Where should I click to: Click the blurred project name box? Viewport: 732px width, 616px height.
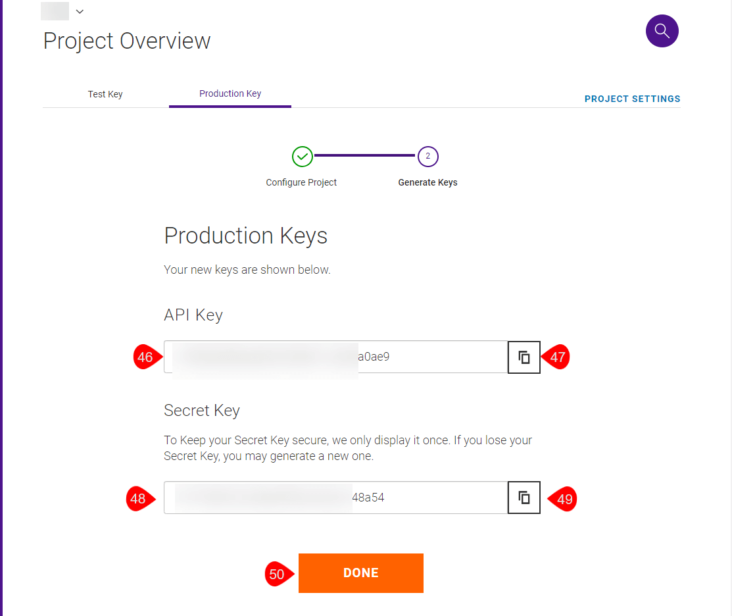pyautogui.click(x=55, y=11)
